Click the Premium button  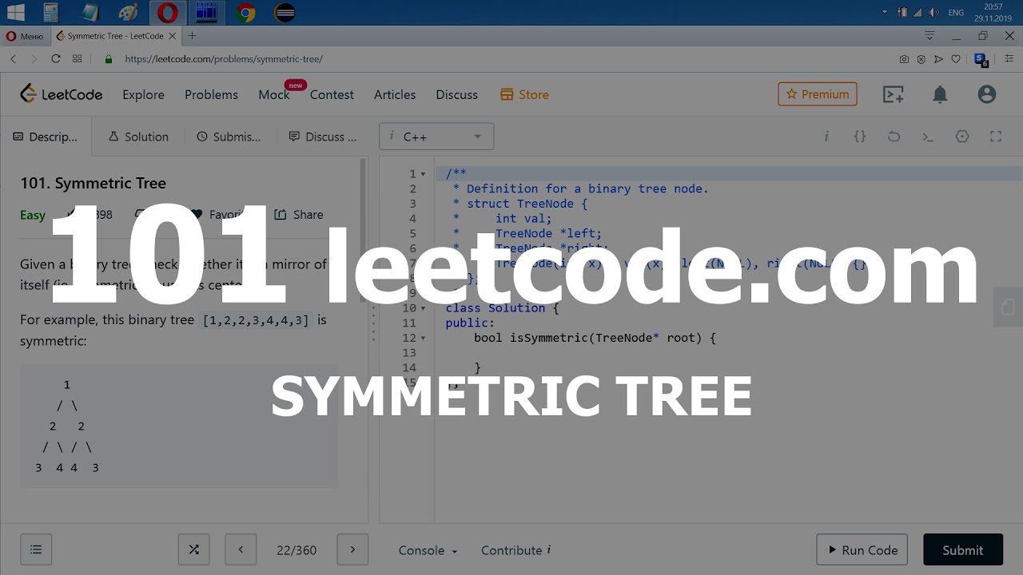[x=818, y=94]
